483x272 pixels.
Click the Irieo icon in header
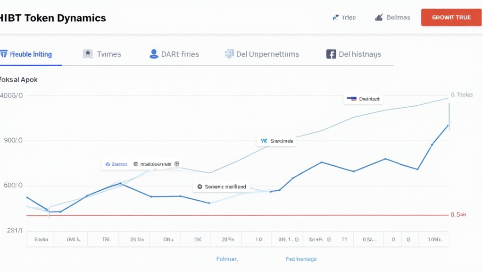tap(336, 17)
